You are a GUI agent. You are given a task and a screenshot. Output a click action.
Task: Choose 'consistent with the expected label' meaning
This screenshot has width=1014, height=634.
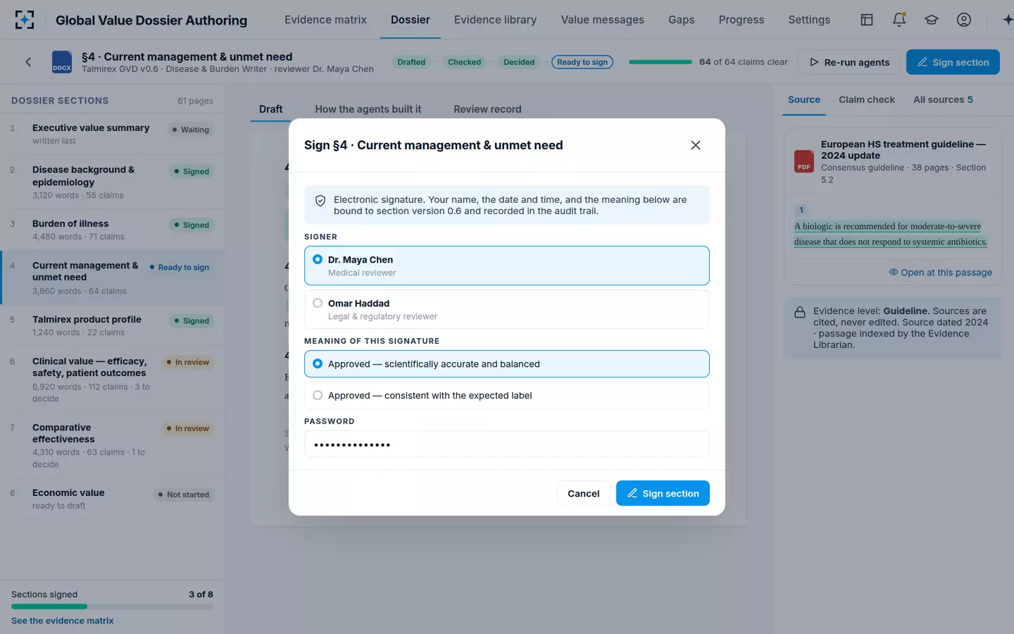(507, 395)
